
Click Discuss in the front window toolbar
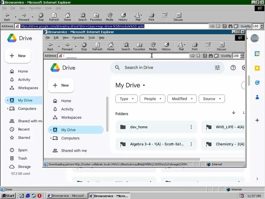pyautogui.click(x=222, y=47)
